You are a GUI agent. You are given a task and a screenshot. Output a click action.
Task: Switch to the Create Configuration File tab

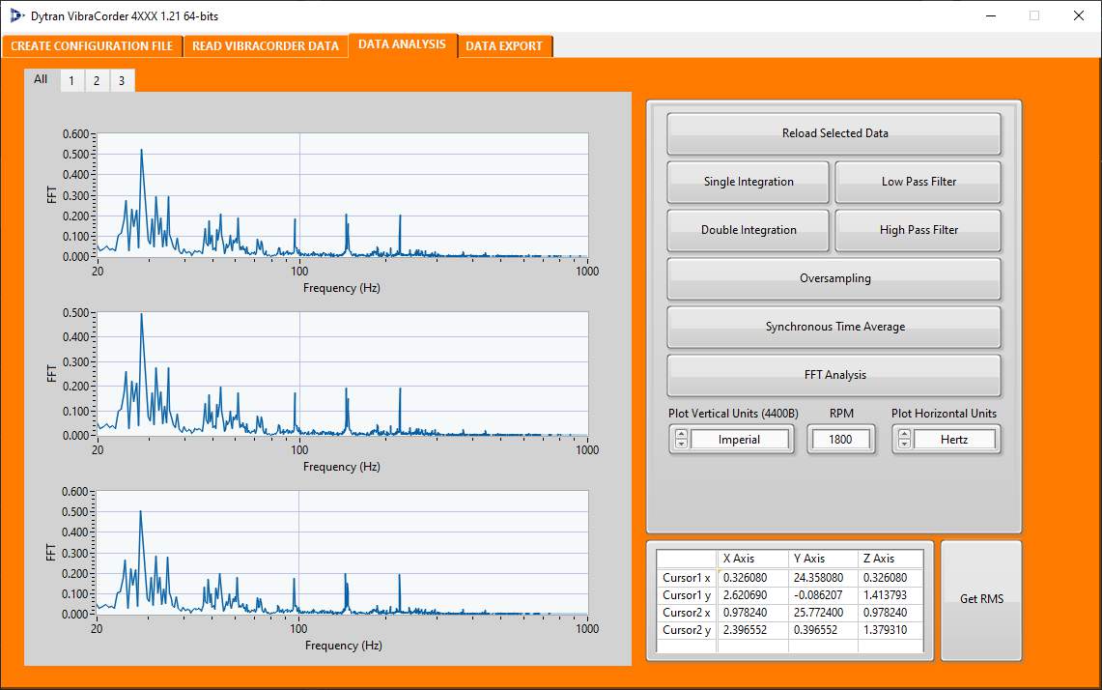coord(92,46)
